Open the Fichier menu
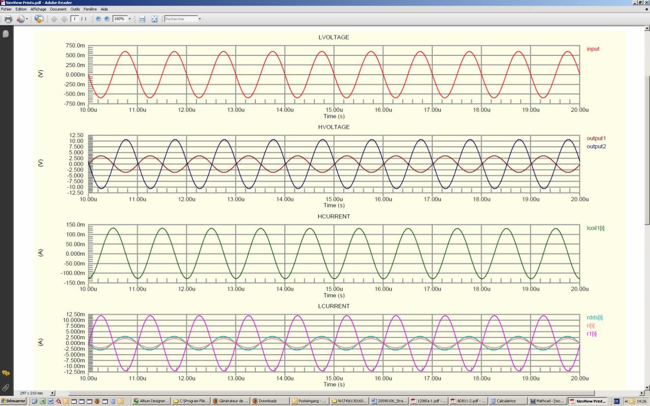This screenshot has height=406, width=650. click(6, 9)
